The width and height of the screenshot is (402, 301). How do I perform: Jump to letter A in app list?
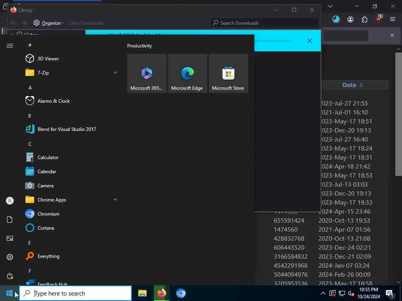click(x=30, y=88)
